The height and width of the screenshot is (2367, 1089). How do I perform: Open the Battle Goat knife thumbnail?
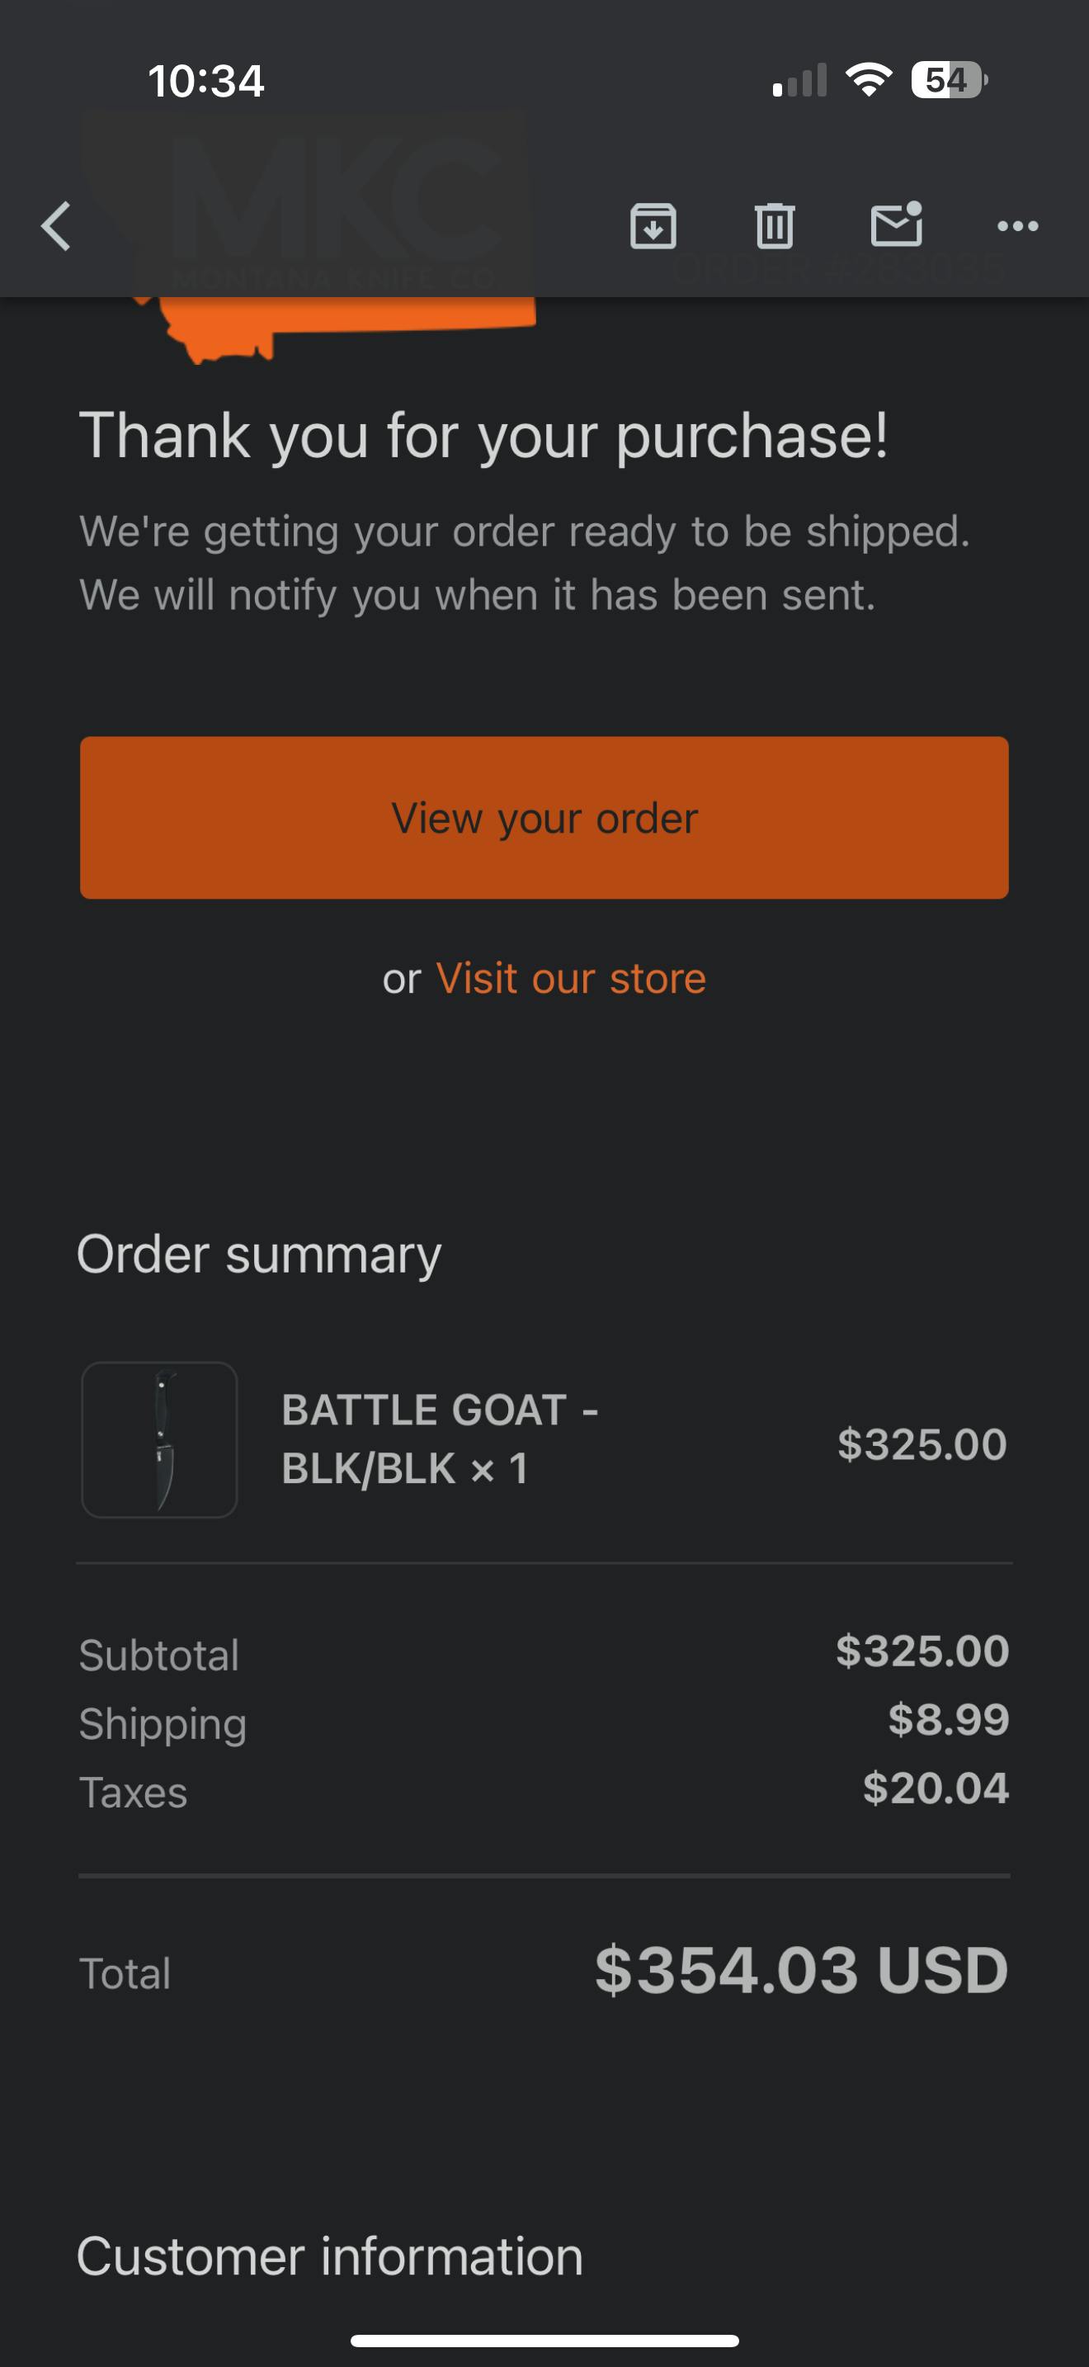click(x=160, y=1439)
